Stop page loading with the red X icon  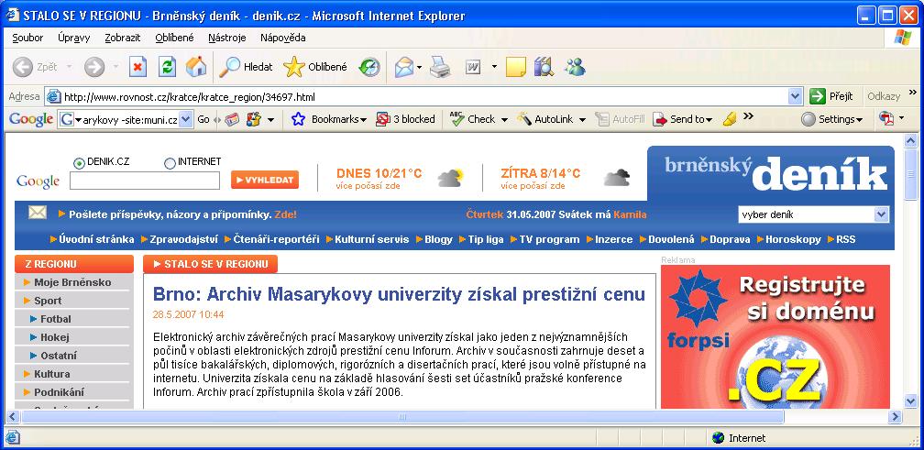click(137, 67)
